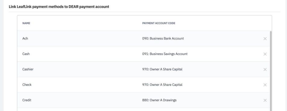Open 091: Business Savings Account selector
Image resolution: width=287 pixels, height=111 pixels.
coord(165,54)
